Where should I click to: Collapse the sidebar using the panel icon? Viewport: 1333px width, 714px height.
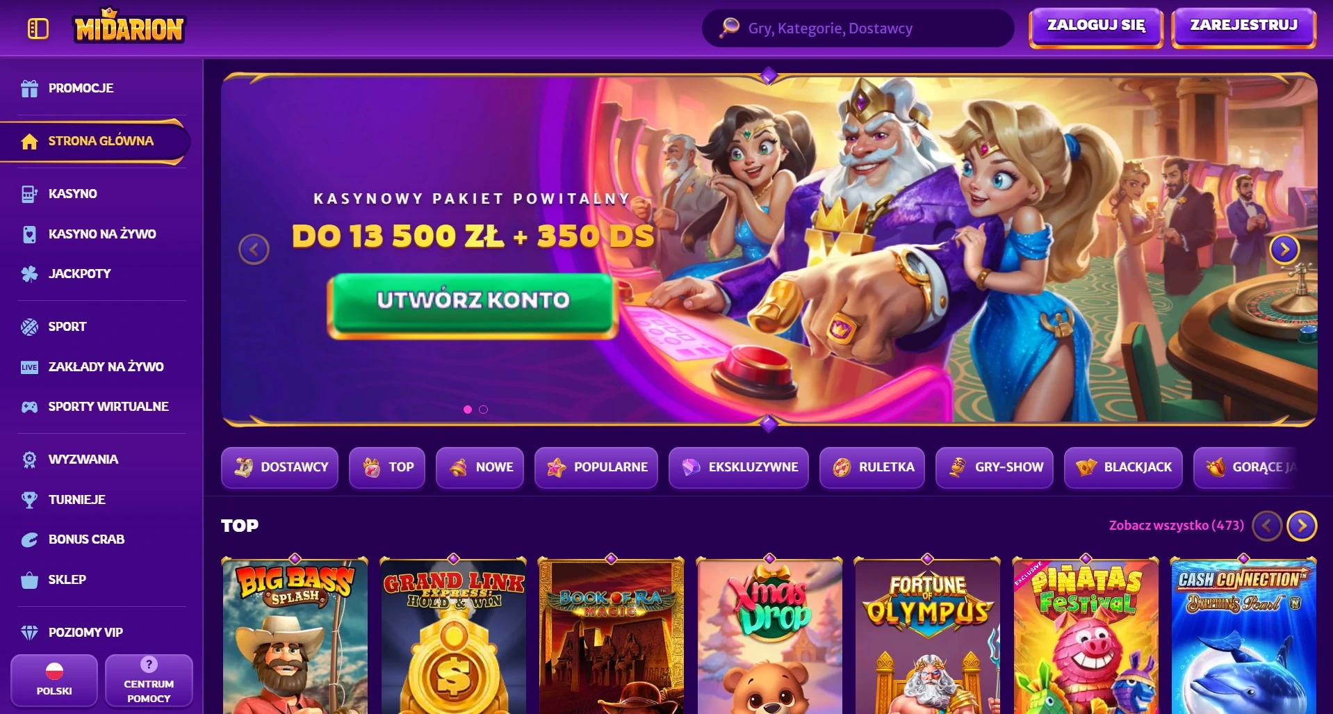[38, 29]
